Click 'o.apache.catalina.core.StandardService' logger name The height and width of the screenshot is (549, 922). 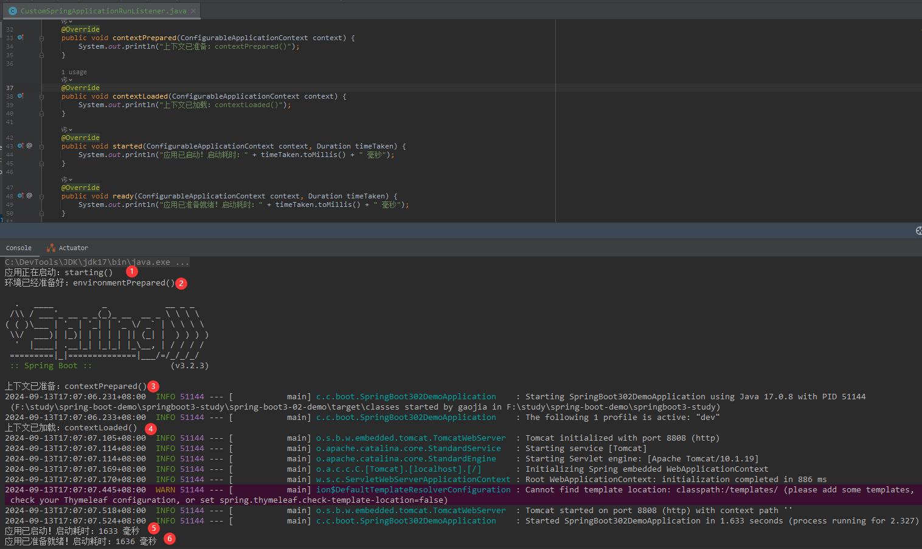point(408,449)
